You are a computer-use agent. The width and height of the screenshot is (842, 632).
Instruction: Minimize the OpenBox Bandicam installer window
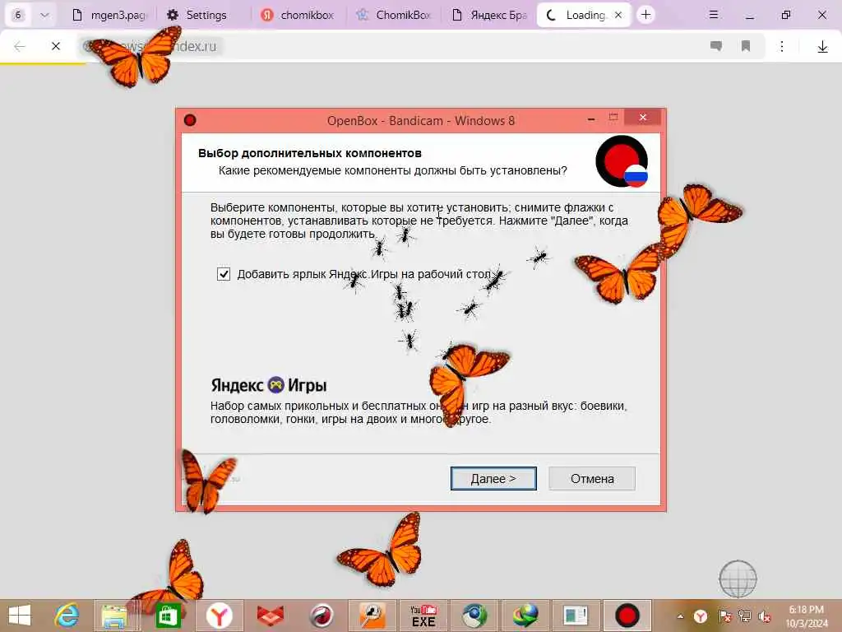(591, 118)
